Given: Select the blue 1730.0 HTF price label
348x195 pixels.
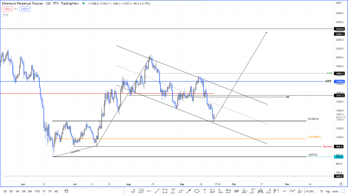Looking at the screenshot, I should coord(339,81).
